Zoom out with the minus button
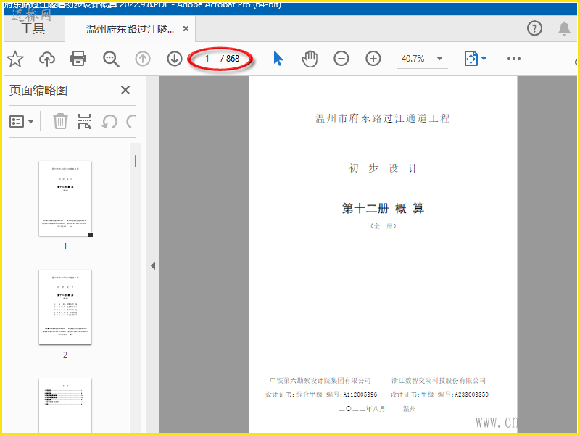The image size is (580, 435). pyautogui.click(x=341, y=59)
